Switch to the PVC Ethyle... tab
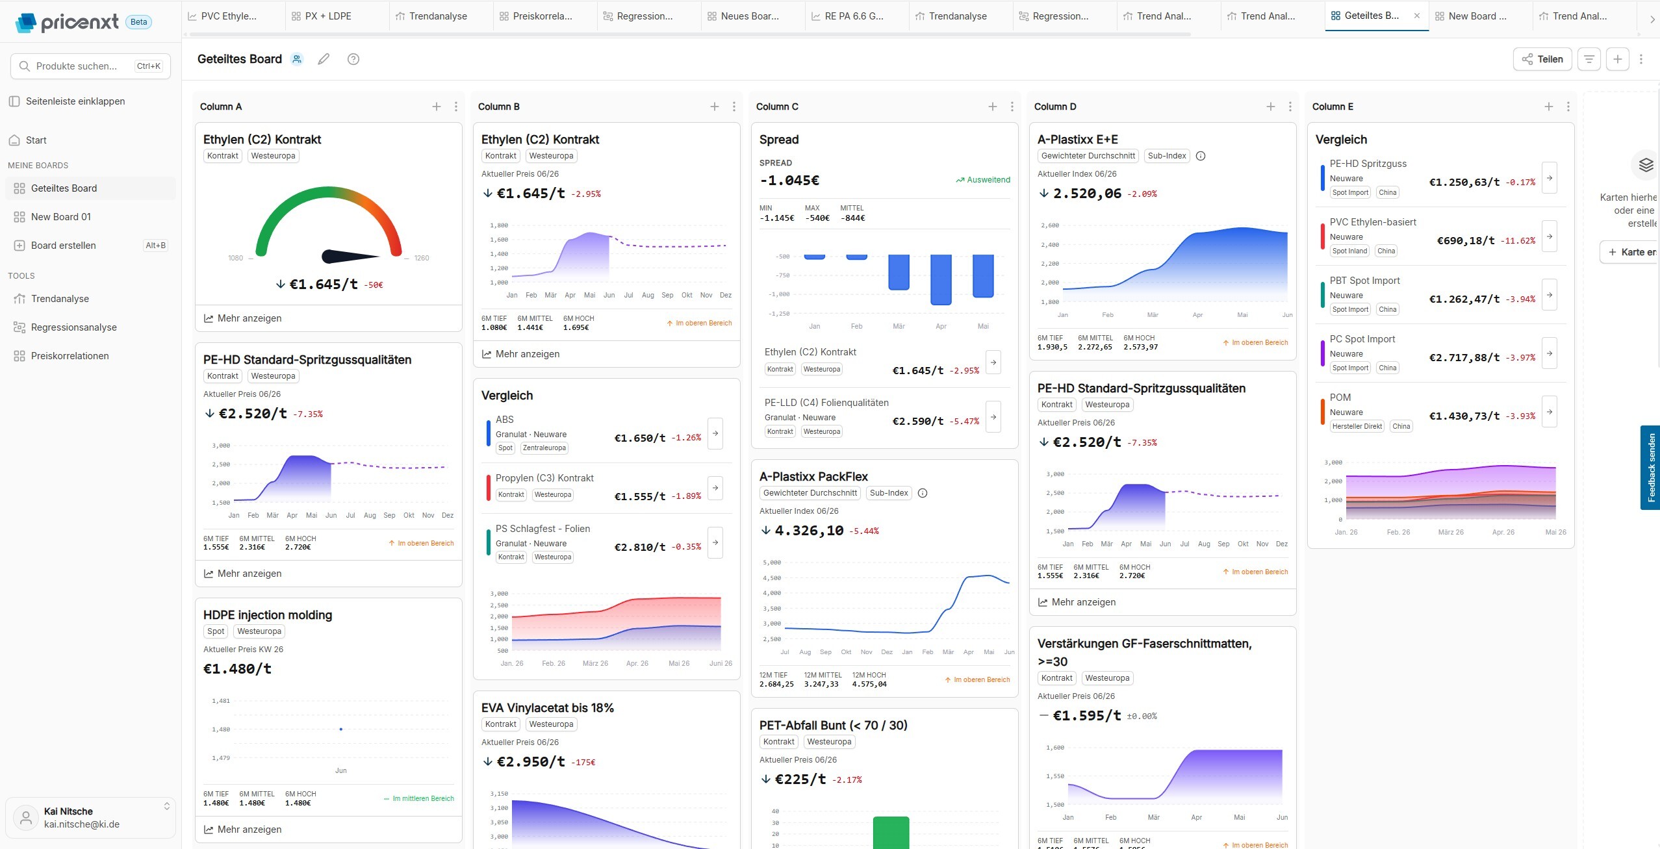1660x849 pixels. [x=233, y=16]
